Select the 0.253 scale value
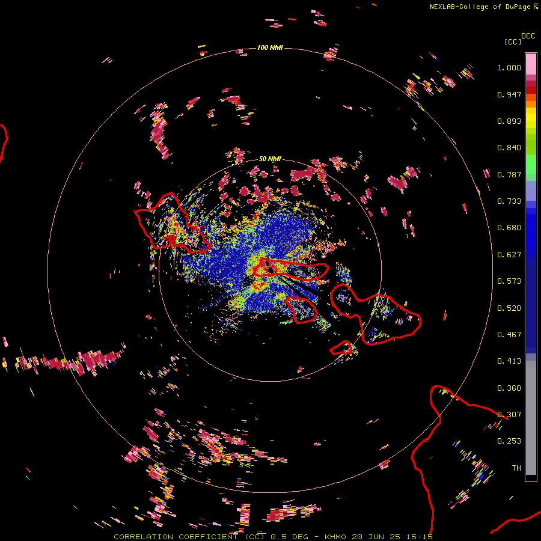Image resolution: width=541 pixels, height=541 pixels. (509, 441)
